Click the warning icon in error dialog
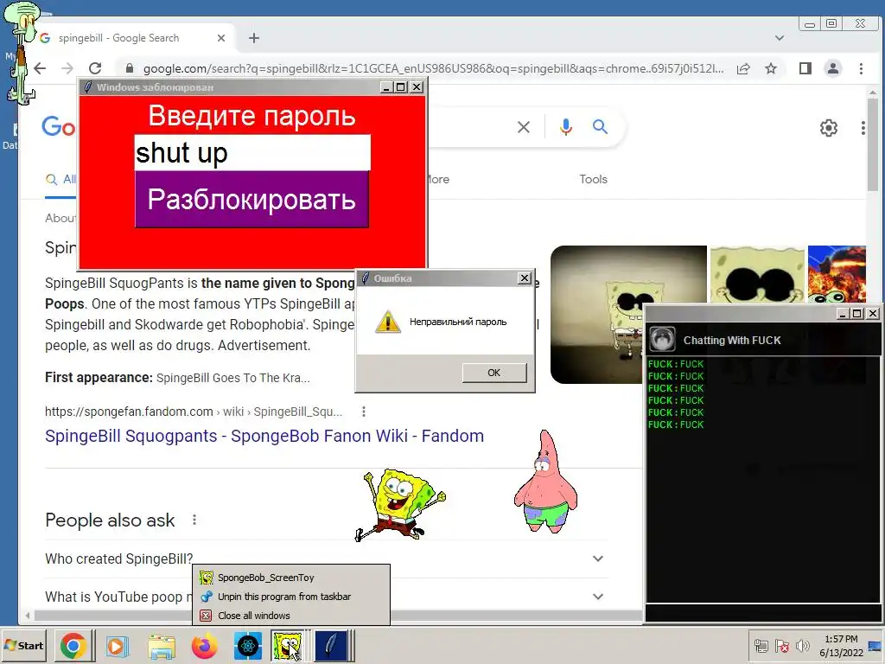 tap(388, 322)
